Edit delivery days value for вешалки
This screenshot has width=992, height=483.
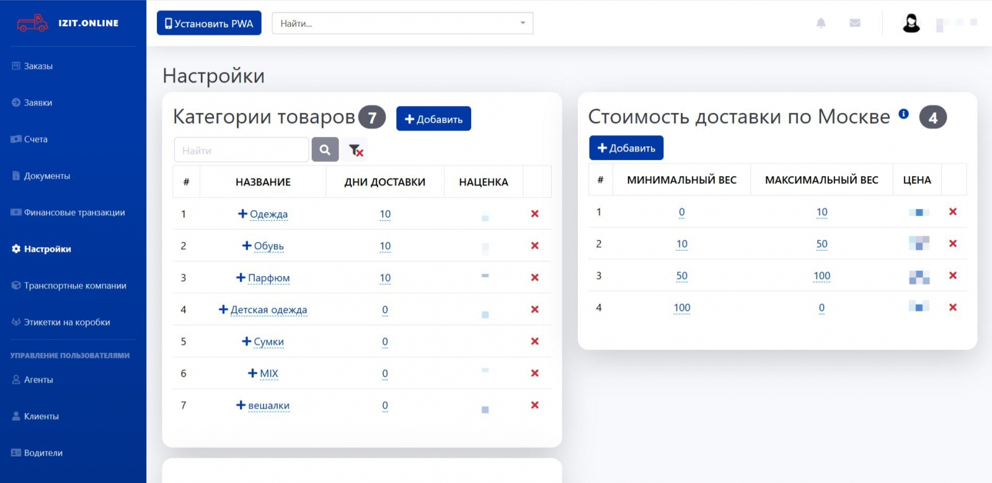(385, 405)
